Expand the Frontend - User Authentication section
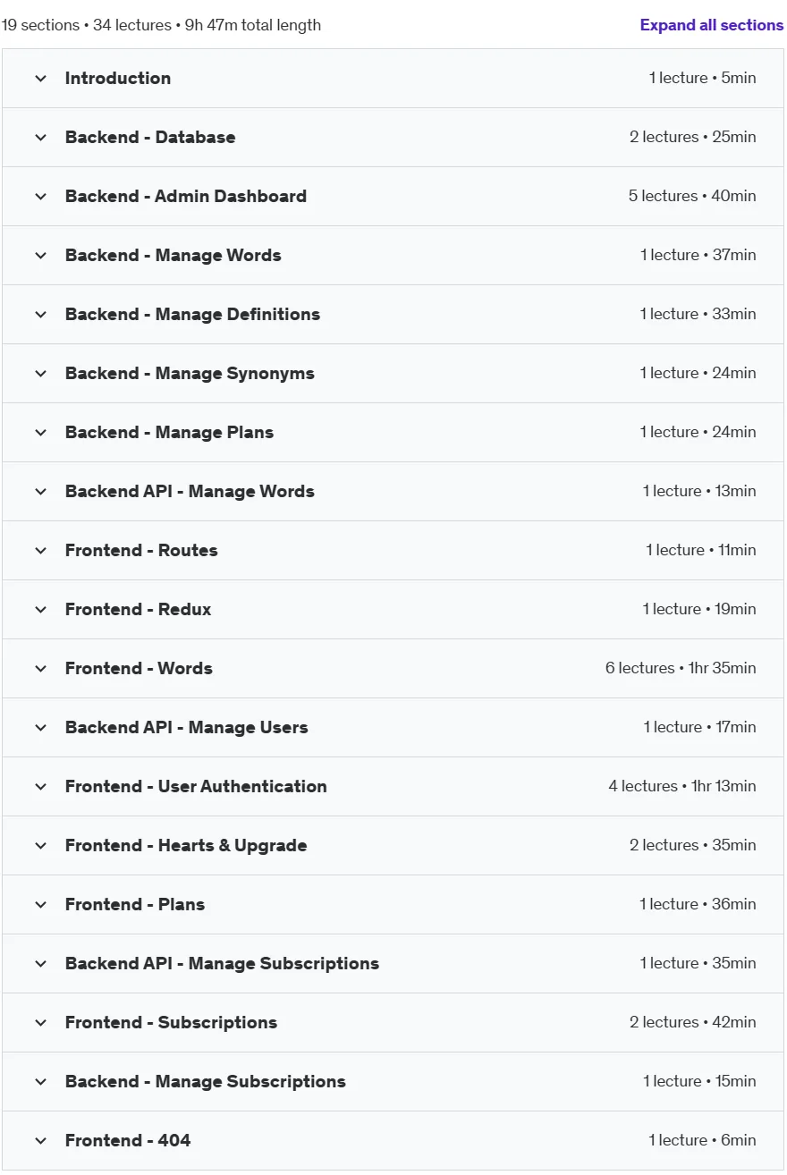The image size is (787, 1175). 393,787
